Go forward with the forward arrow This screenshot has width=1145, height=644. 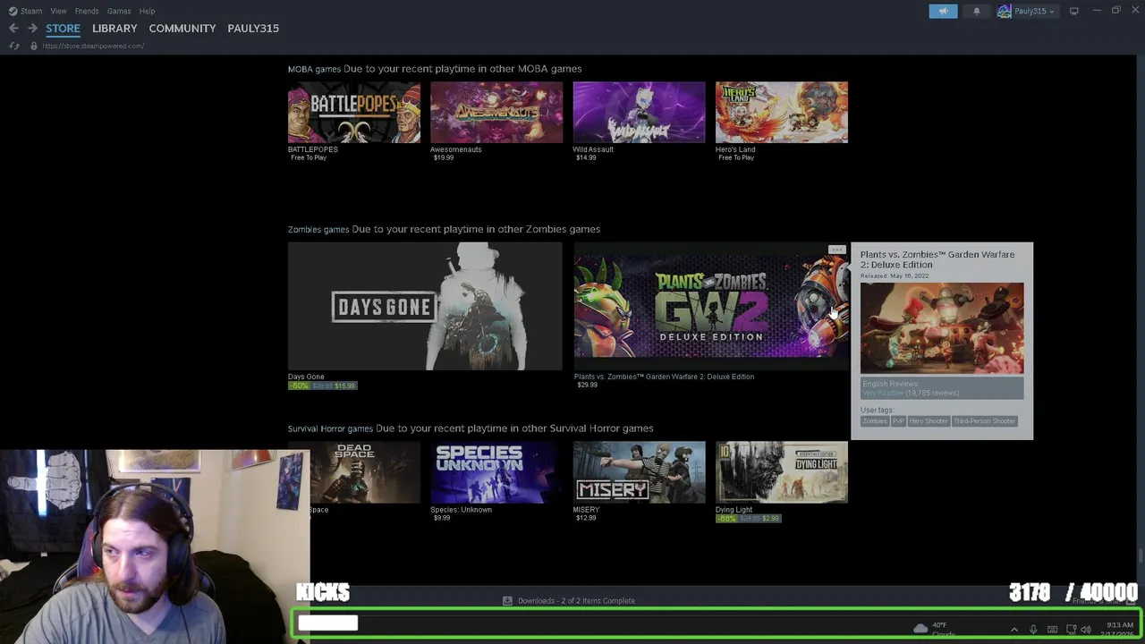(32, 28)
